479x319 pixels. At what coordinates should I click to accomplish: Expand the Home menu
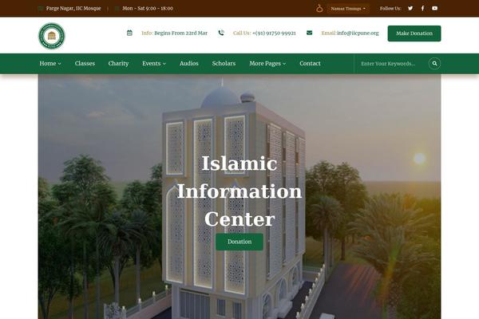[x=50, y=64]
